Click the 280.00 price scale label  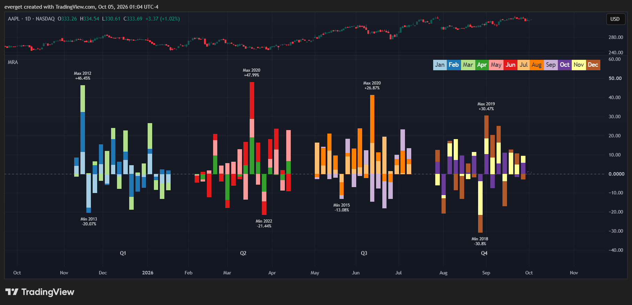616,37
